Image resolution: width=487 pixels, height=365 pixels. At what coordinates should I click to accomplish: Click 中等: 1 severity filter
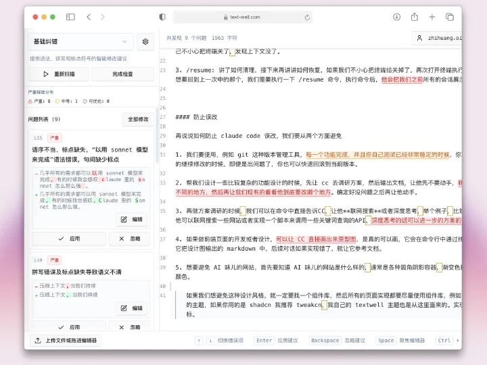point(66,101)
